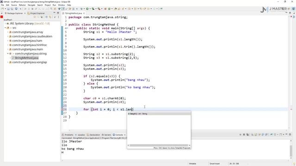Click the Open Console icon
Image resolution: width=296 pixels, height=166 pixels.
(x=281, y=135)
